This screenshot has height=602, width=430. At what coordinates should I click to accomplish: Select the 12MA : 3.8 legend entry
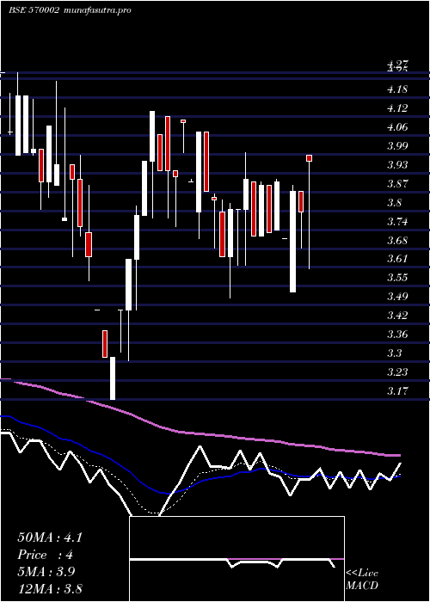(50, 588)
